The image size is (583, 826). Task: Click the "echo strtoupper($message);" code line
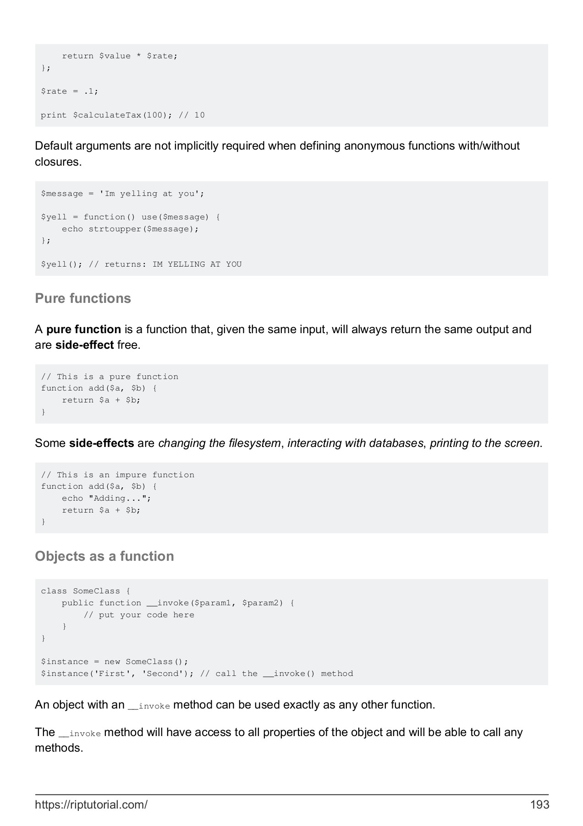tap(130, 229)
